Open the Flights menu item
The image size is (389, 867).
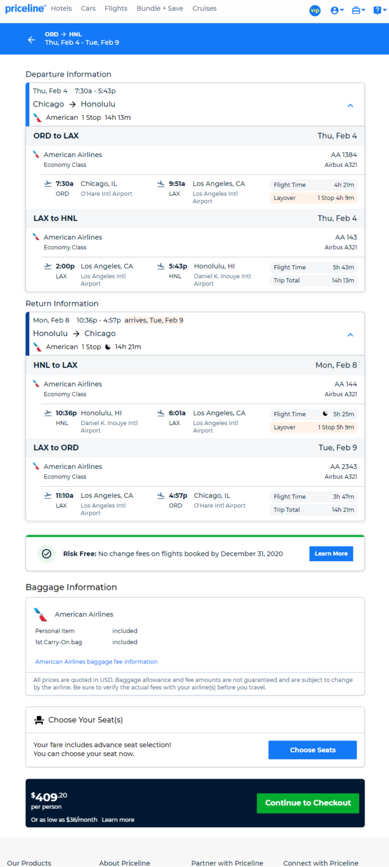point(116,9)
